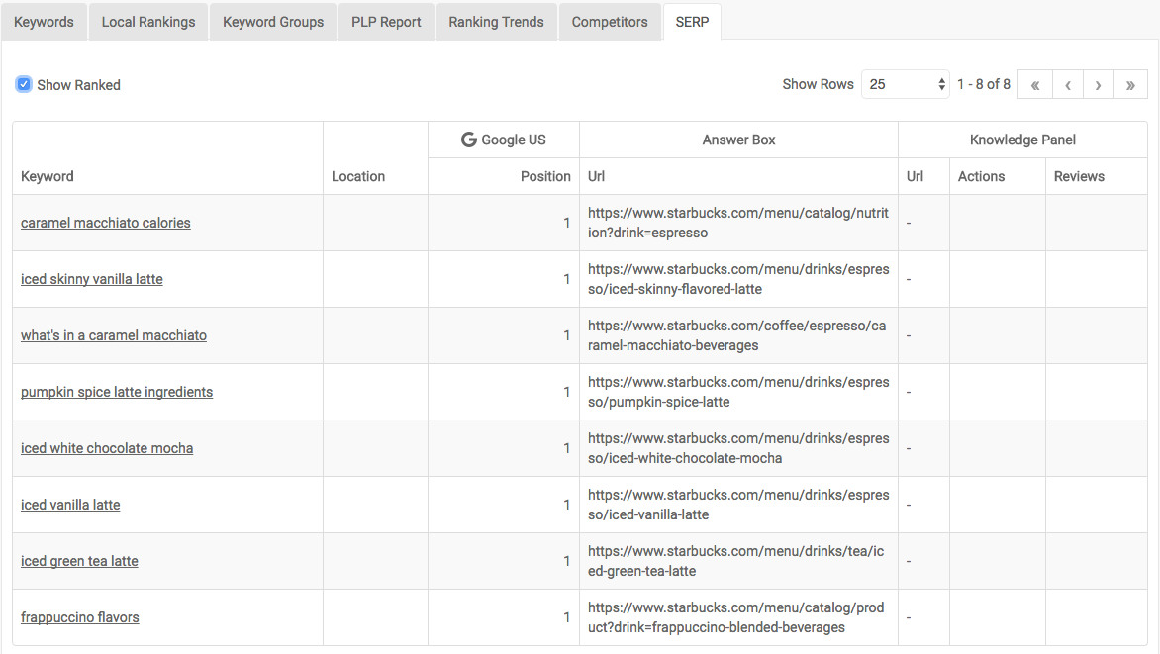1160x654 pixels.
Task: Go to first page of results
Action: (x=1035, y=84)
